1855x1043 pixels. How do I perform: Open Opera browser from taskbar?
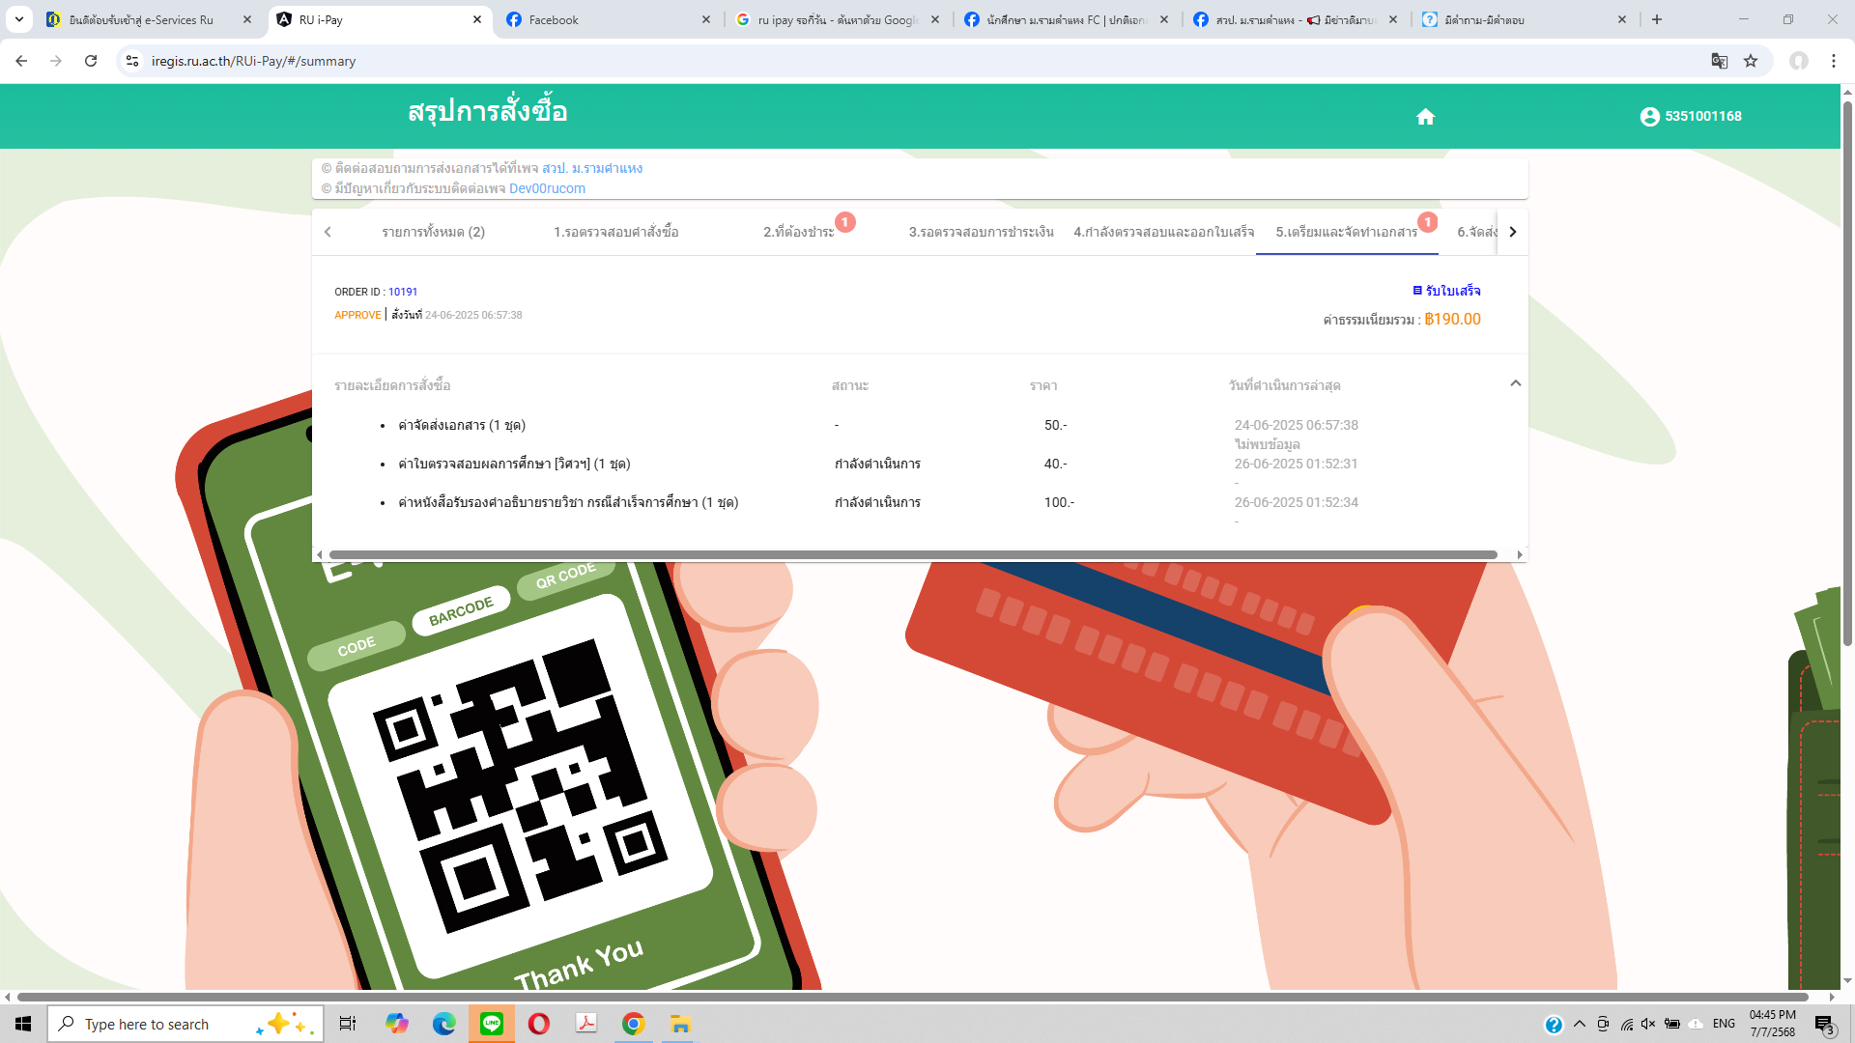pos(538,1024)
